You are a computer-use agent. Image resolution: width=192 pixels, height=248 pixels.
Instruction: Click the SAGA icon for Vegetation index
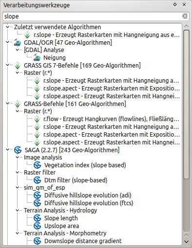[38, 165]
